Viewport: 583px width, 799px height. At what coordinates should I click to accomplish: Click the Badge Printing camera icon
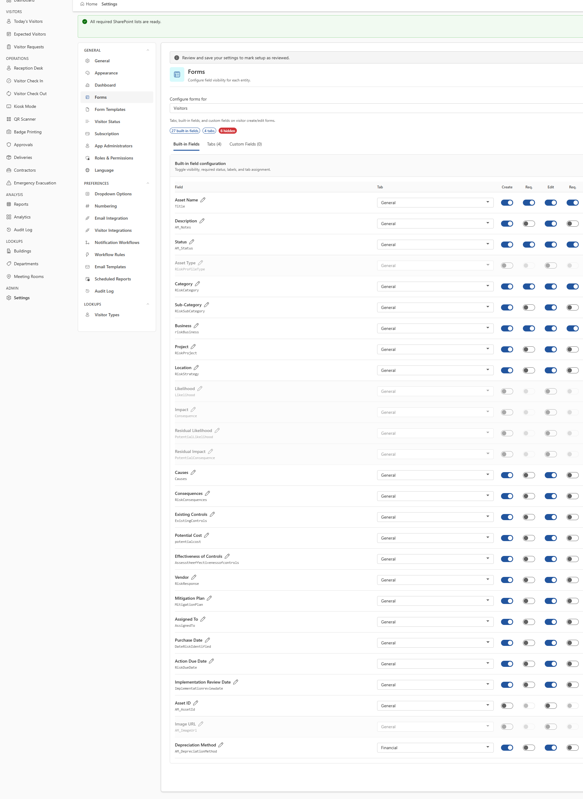coord(9,132)
